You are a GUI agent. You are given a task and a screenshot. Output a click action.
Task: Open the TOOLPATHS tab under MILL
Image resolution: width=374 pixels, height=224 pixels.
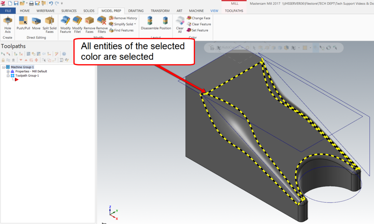click(234, 11)
